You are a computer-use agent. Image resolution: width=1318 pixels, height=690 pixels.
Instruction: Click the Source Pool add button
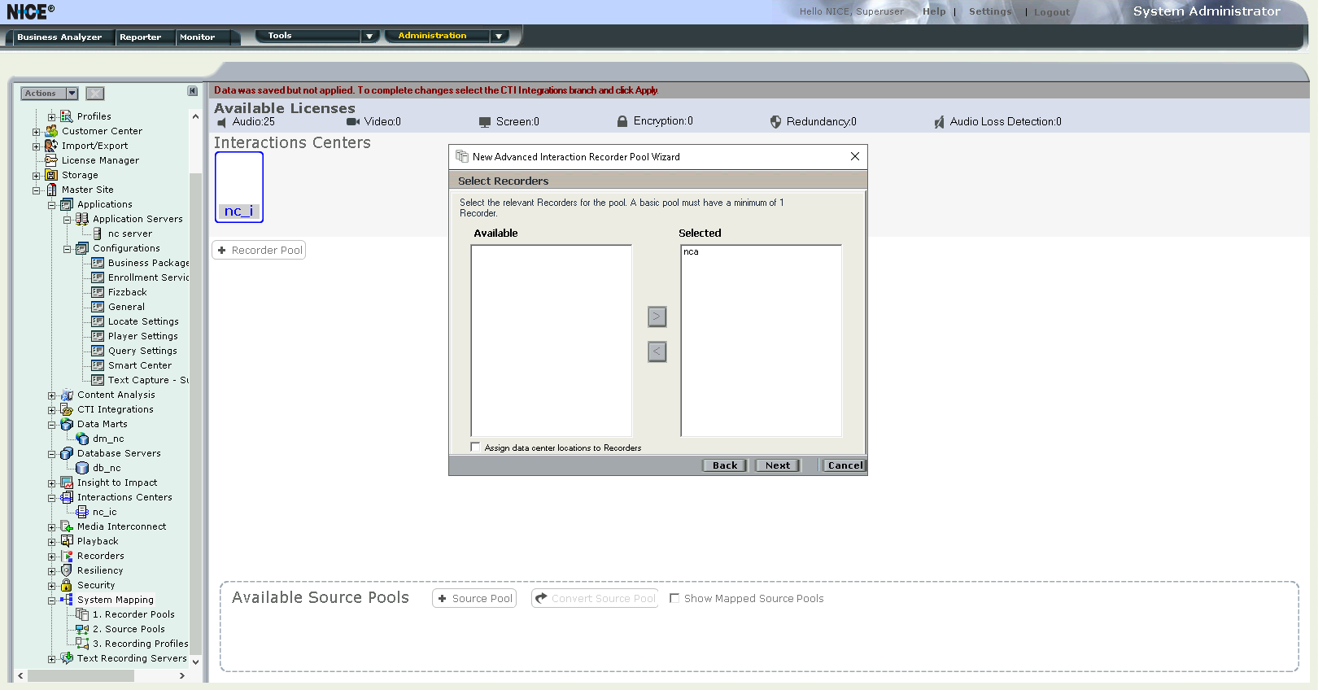474,598
